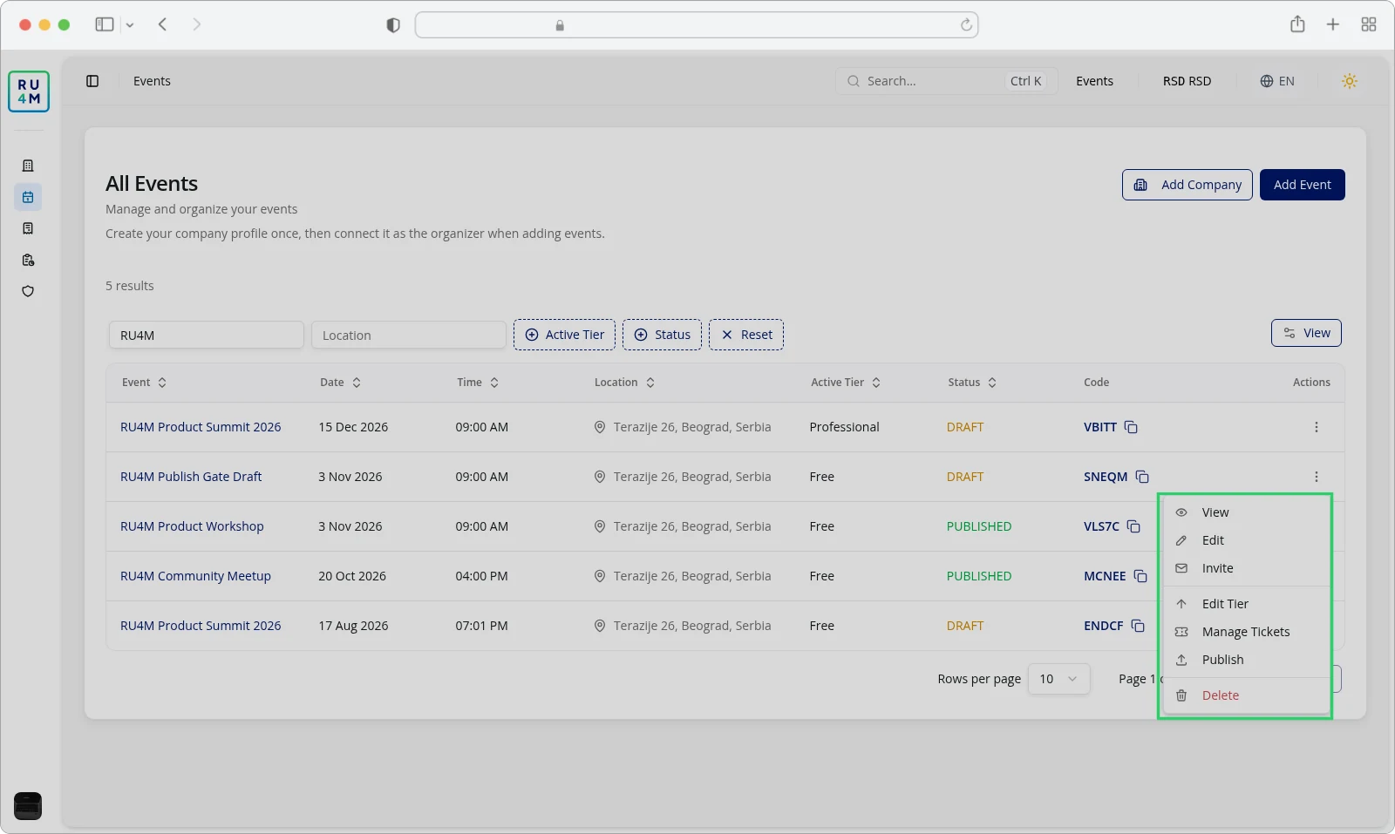This screenshot has height=834, width=1395.
Task: Select Invite in the actions menu
Action: pyautogui.click(x=1245, y=568)
